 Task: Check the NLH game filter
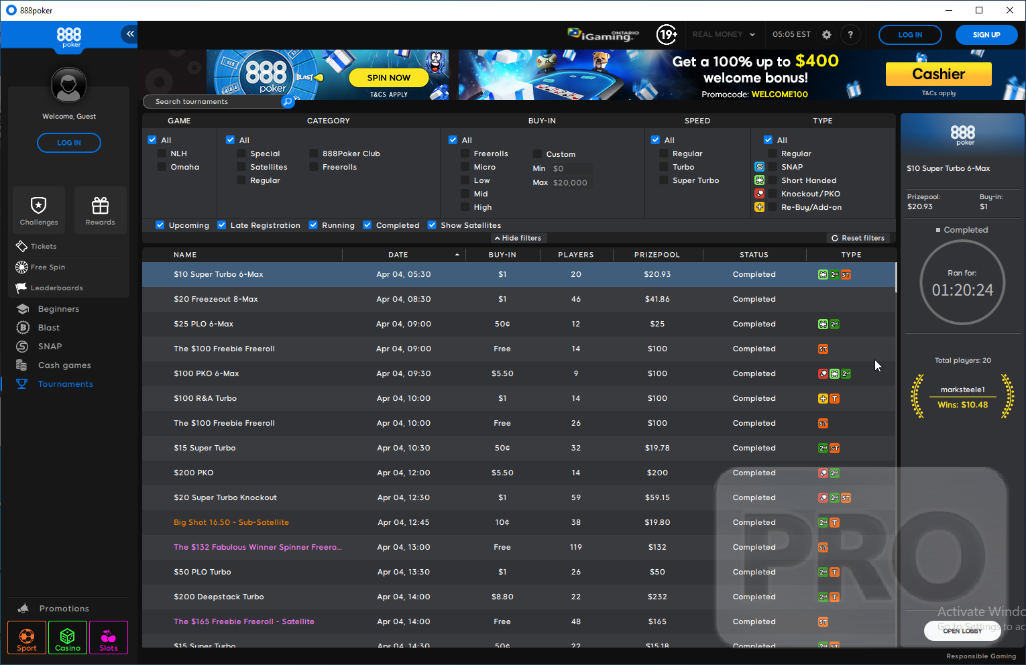pyautogui.click(x=162, y=154)
